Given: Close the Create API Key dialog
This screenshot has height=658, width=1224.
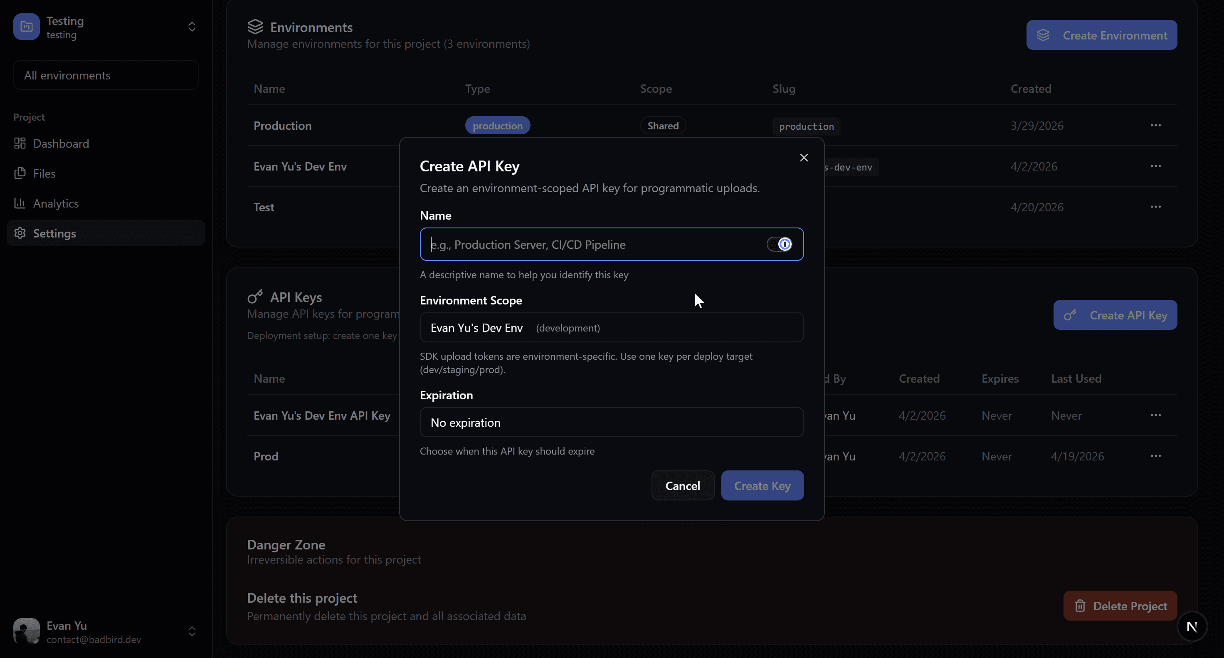Looking at the screenshot, I should [804, 158].
